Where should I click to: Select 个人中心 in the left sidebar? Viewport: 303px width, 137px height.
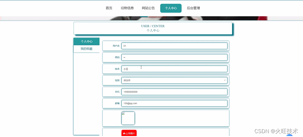click(87, 42)
